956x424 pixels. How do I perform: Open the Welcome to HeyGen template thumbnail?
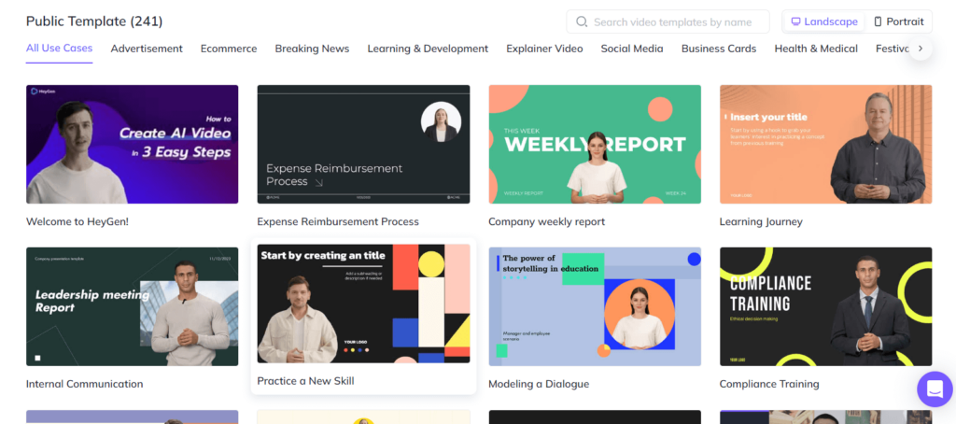point(133,144)
